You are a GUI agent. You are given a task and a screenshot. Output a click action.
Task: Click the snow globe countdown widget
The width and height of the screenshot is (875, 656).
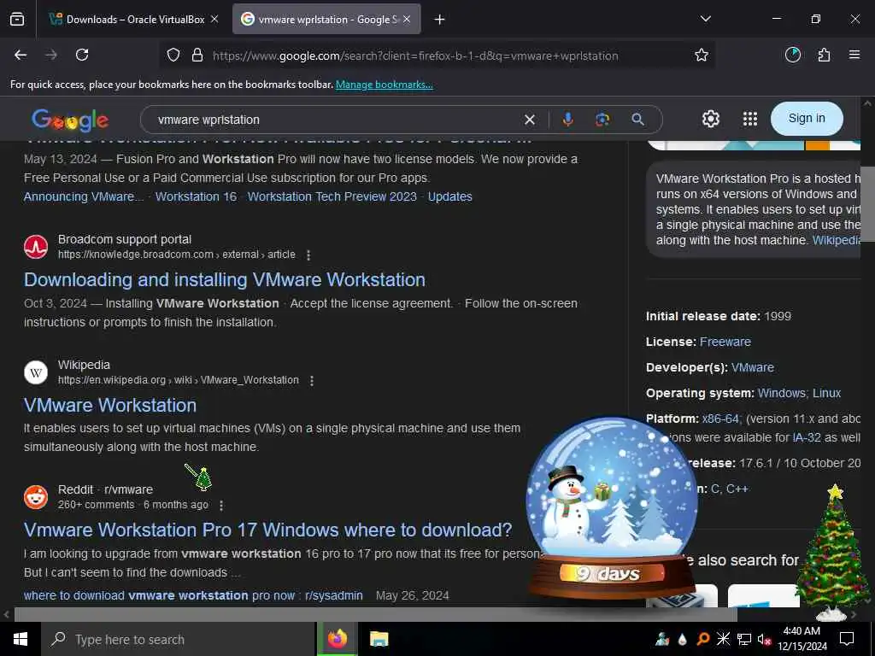point(611,507)
